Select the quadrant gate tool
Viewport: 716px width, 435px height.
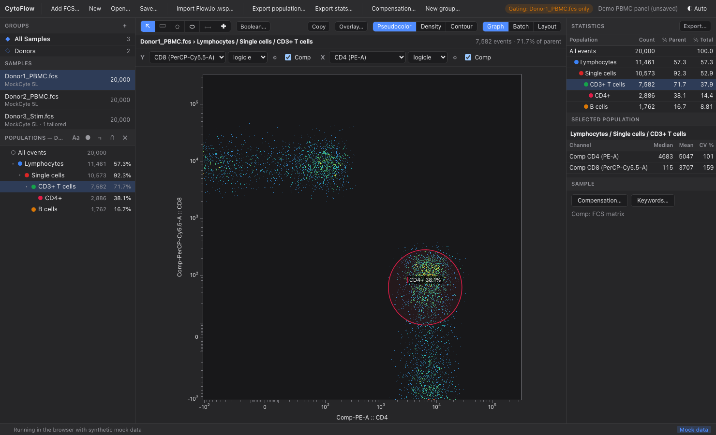pyautogui.click(x=223, y=27)
